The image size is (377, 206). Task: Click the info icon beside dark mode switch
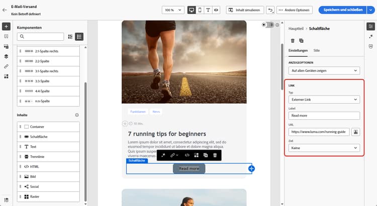coord(277,25)
